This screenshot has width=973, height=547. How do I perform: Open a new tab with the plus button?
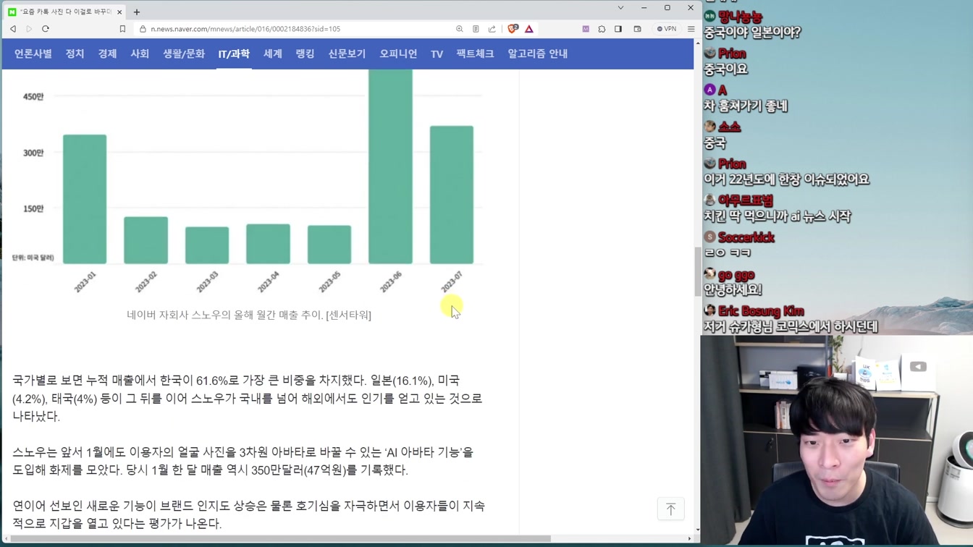click(x=137, y=12)
